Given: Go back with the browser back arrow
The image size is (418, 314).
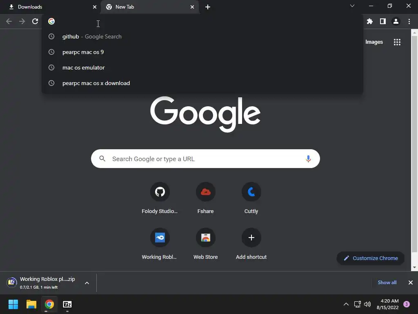Looking at the screenshot, I should [x=9, y=21].
